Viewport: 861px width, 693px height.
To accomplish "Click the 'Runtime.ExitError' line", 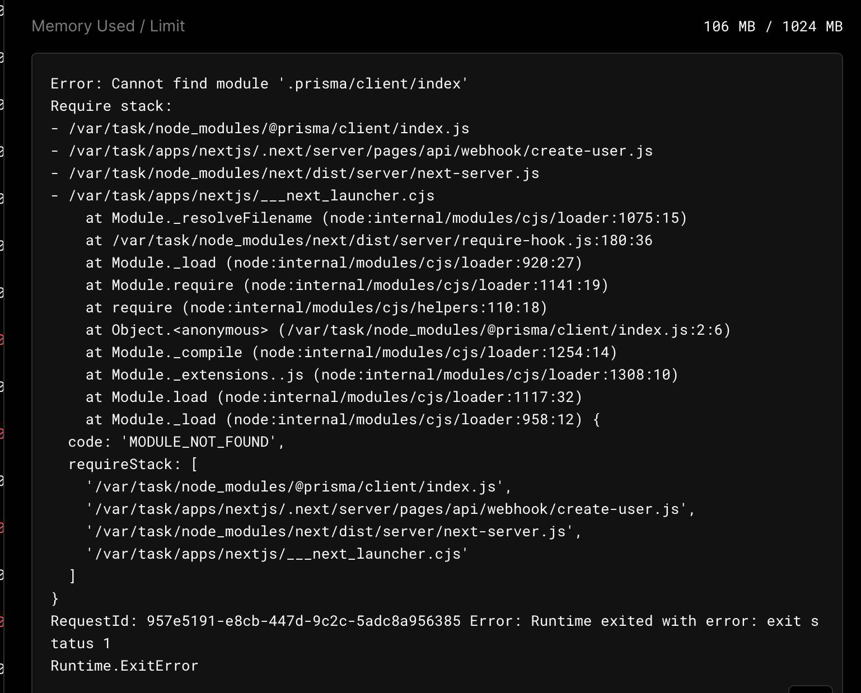I will (124, 666).
